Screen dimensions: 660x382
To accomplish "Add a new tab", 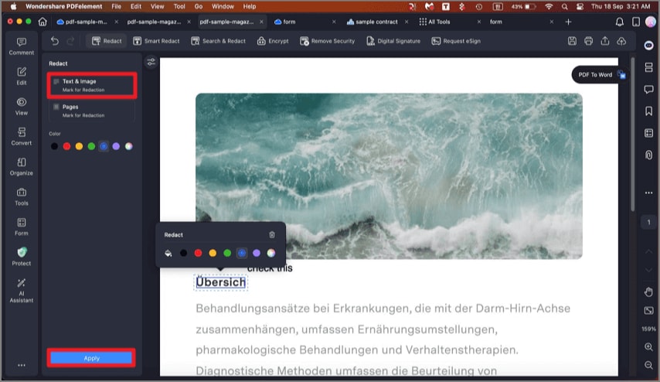I will tap(568, 22).
